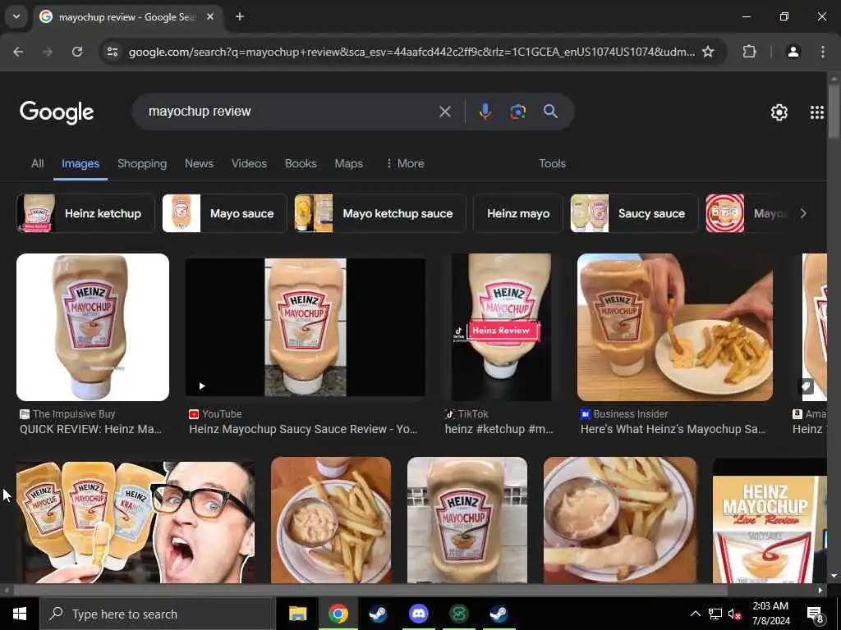Screen dimensions: 841x630
Task: Open the YouTube Mayochup video thumbnail
Action: (x=306, y=326)
